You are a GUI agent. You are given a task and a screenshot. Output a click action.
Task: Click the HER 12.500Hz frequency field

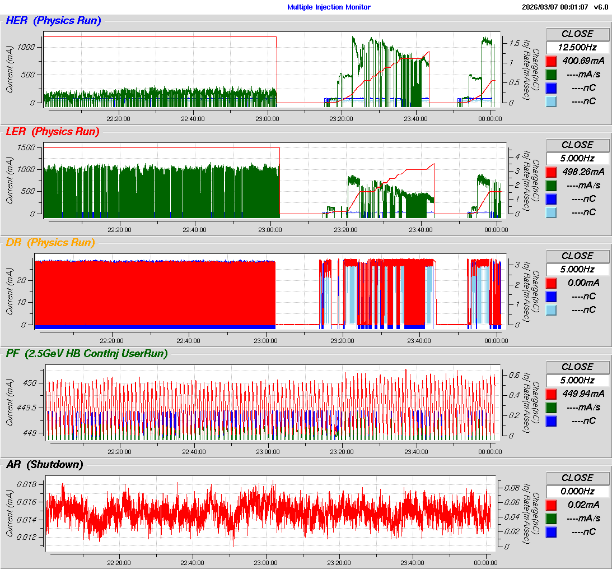pyautogui.click(x=577, y=47)
